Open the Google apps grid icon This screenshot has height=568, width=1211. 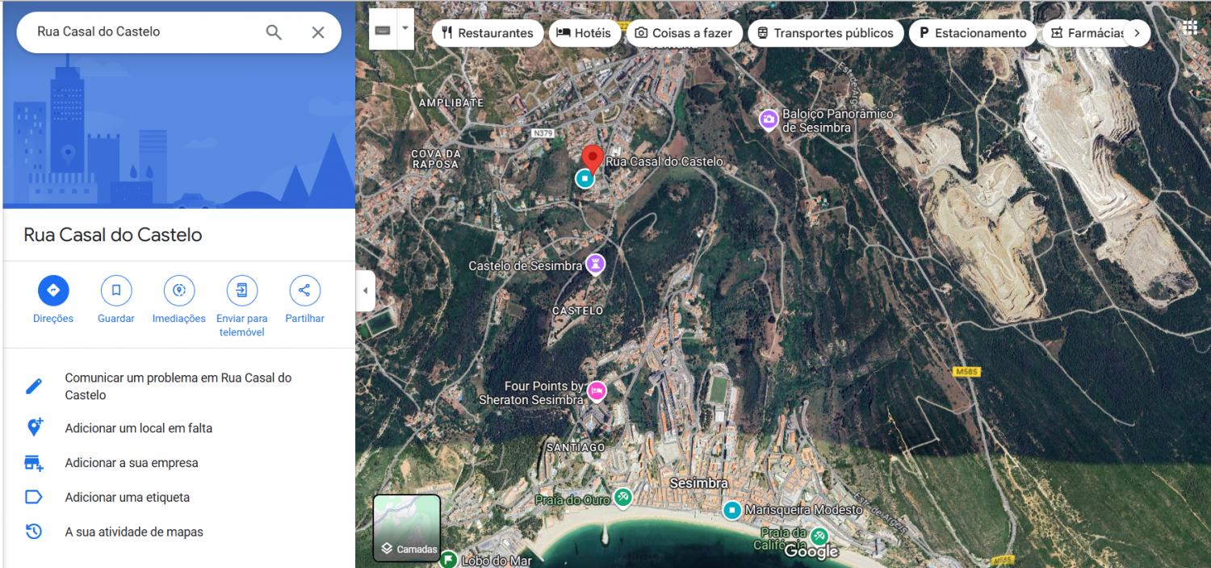pos(1190,27)
